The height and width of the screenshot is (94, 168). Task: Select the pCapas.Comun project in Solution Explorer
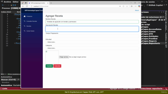148,32
